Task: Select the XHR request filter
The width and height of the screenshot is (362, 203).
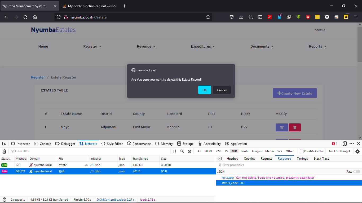Action: point(234,151)
